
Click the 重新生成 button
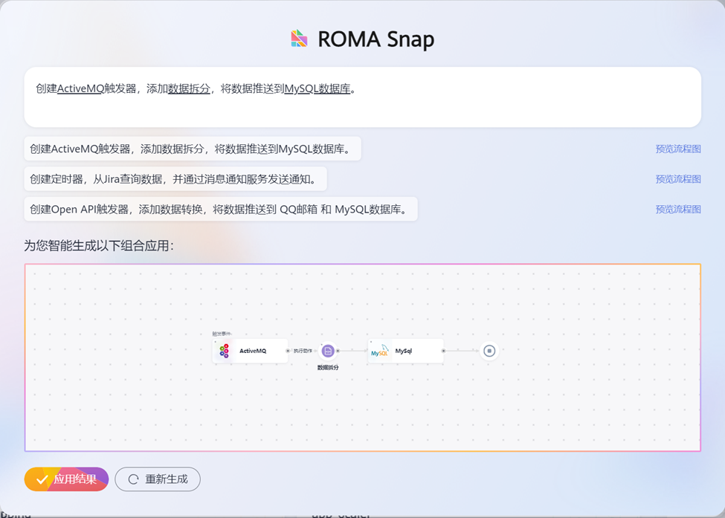[x=158, y=479]
